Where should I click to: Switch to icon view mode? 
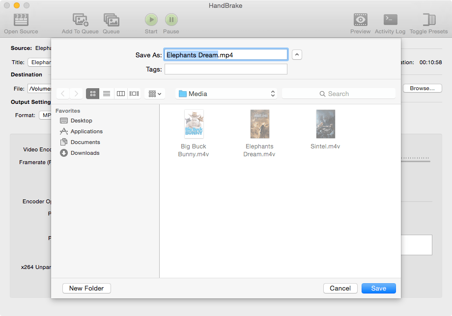point(92,94)
